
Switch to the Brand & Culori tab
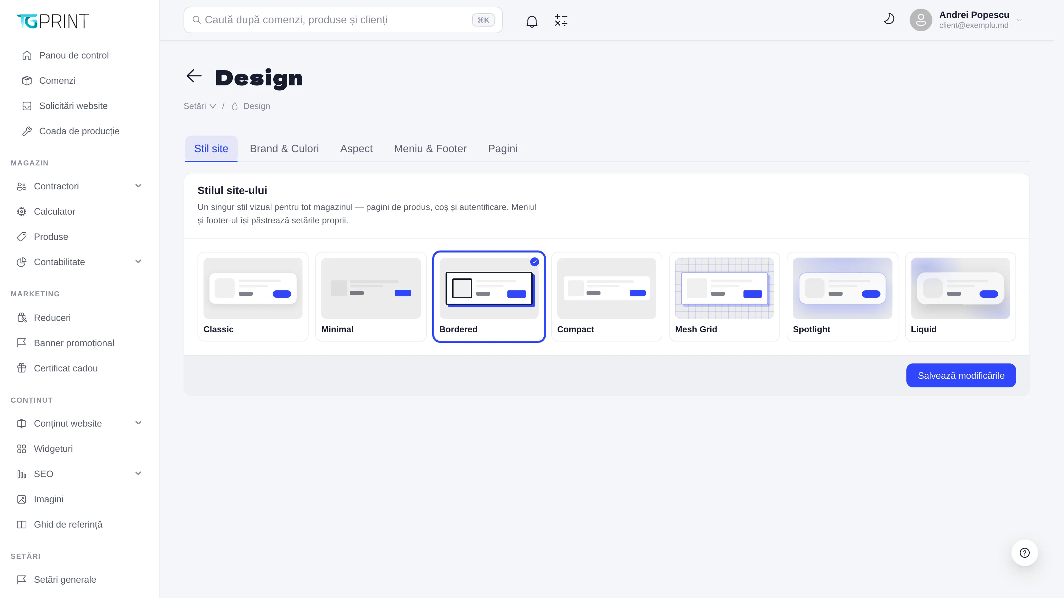pos(284,149)
